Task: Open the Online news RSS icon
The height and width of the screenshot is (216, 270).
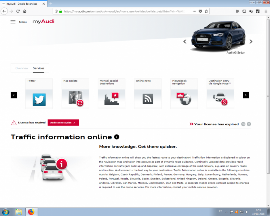Action: coord(148,99)
